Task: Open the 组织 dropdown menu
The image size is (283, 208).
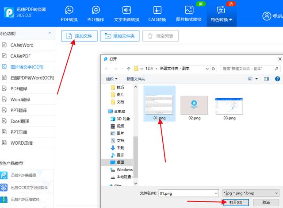Action: [112, 79]
